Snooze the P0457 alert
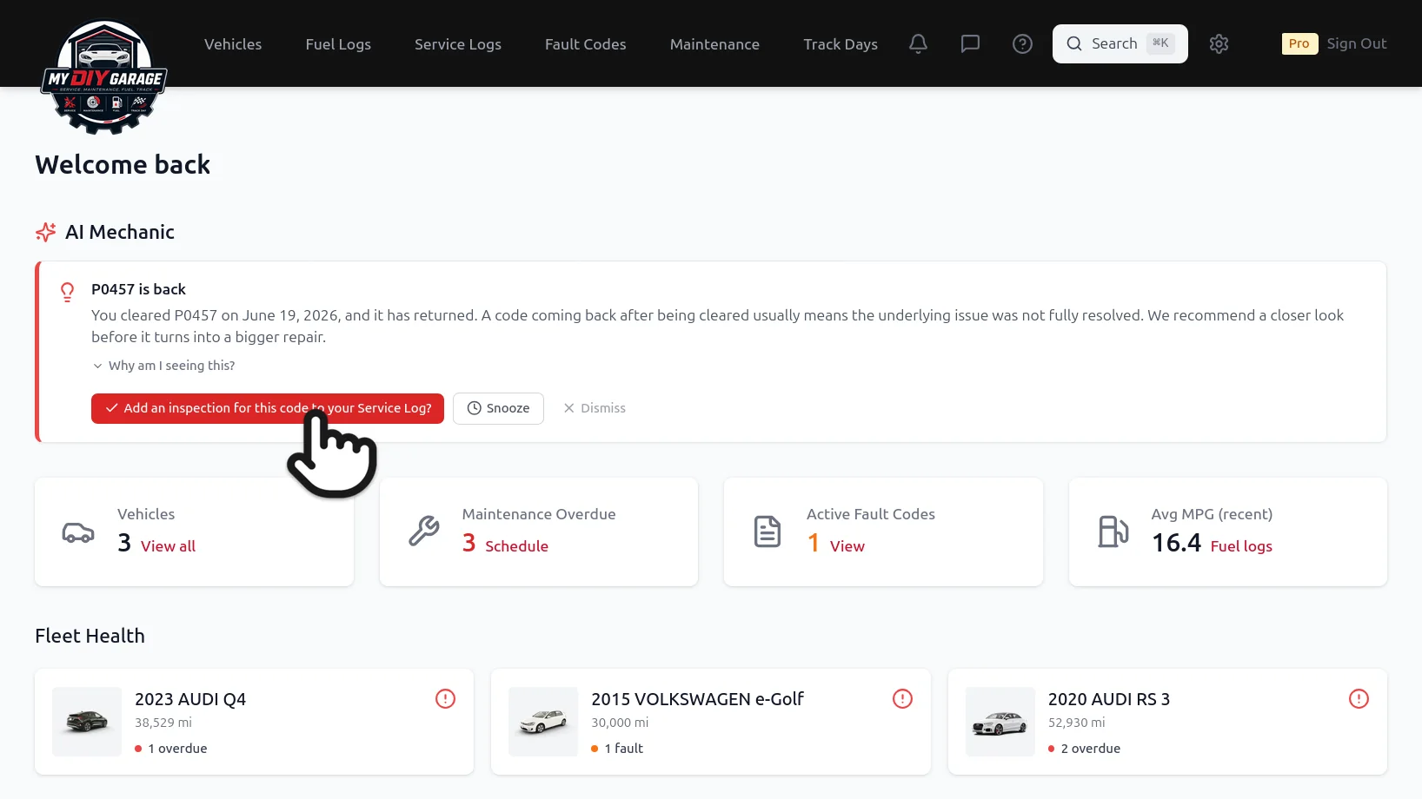Viewport: 1422px width, 799px height. click(498, 408)
